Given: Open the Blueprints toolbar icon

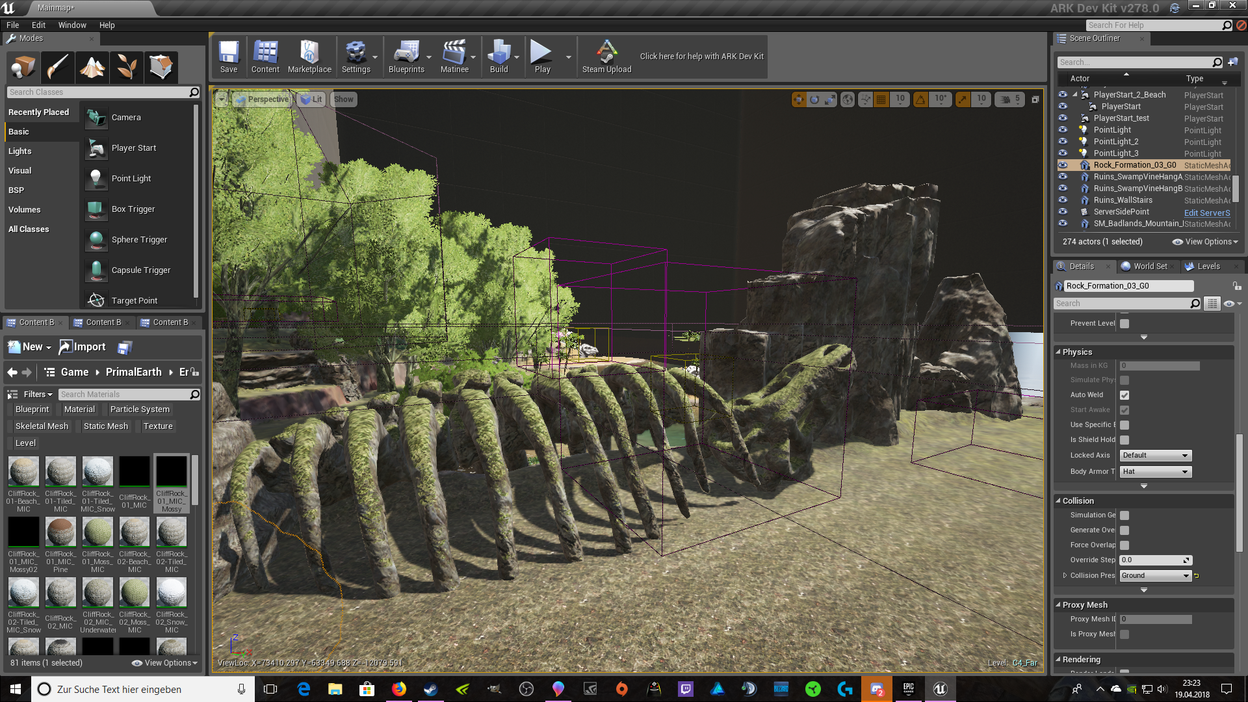Looking at the screenshot, I should click(x=406, y=57).
